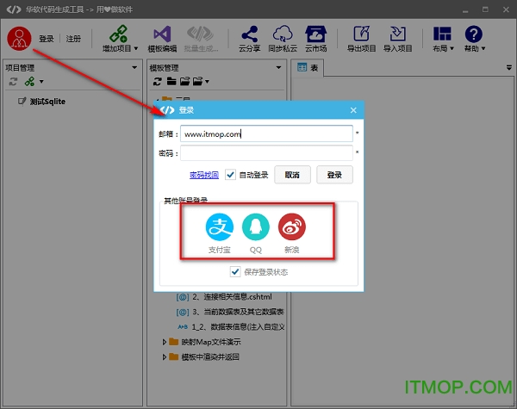Image resolution: width=517 pixels, height=409 pixels.
Task: Expand the 映射Map文件演示 folder
Action: pos(165,342)
